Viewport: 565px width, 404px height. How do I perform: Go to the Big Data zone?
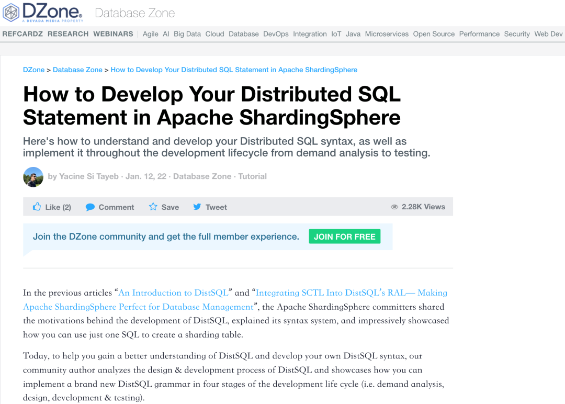[187, 34]
